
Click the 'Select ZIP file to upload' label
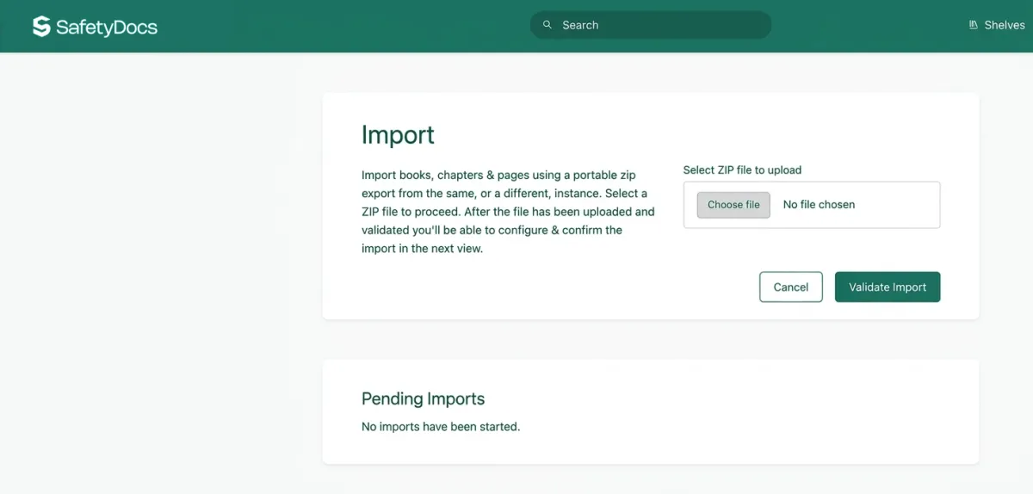(x=742, y=170)
